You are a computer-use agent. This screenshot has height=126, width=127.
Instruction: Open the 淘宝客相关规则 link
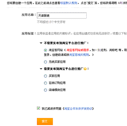click(x=79, y=55)
